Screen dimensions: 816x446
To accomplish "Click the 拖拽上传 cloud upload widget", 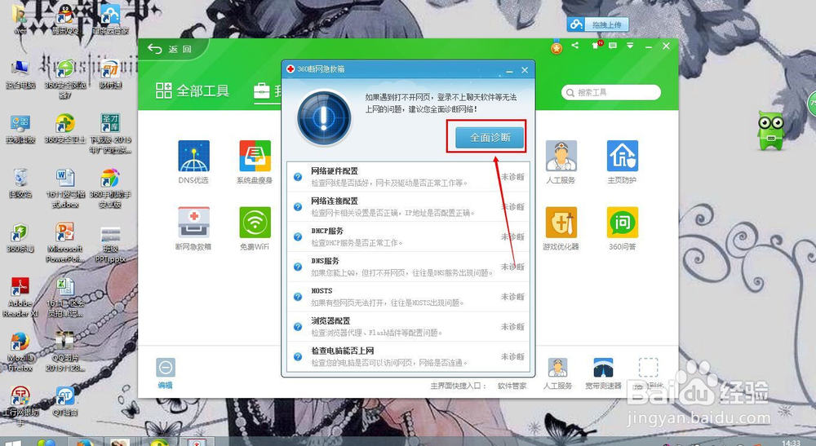I will point(597,24).
